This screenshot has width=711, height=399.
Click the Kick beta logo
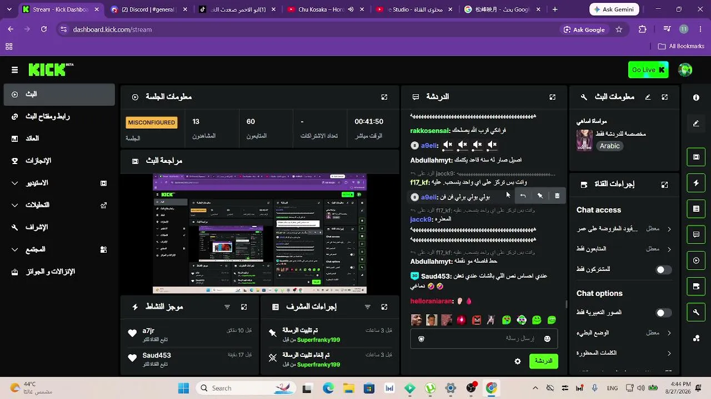tap(51, 69)
